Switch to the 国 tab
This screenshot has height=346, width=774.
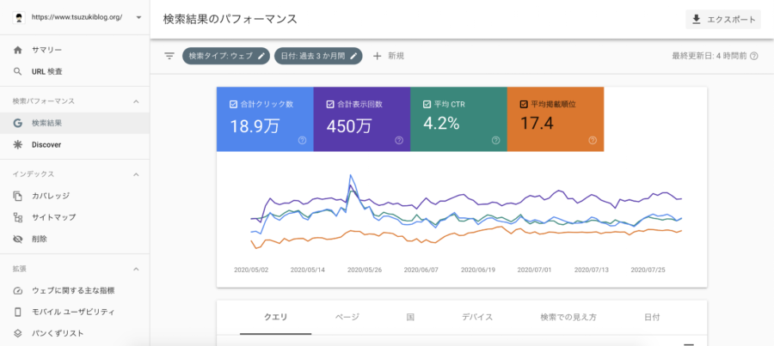(410, 318)
